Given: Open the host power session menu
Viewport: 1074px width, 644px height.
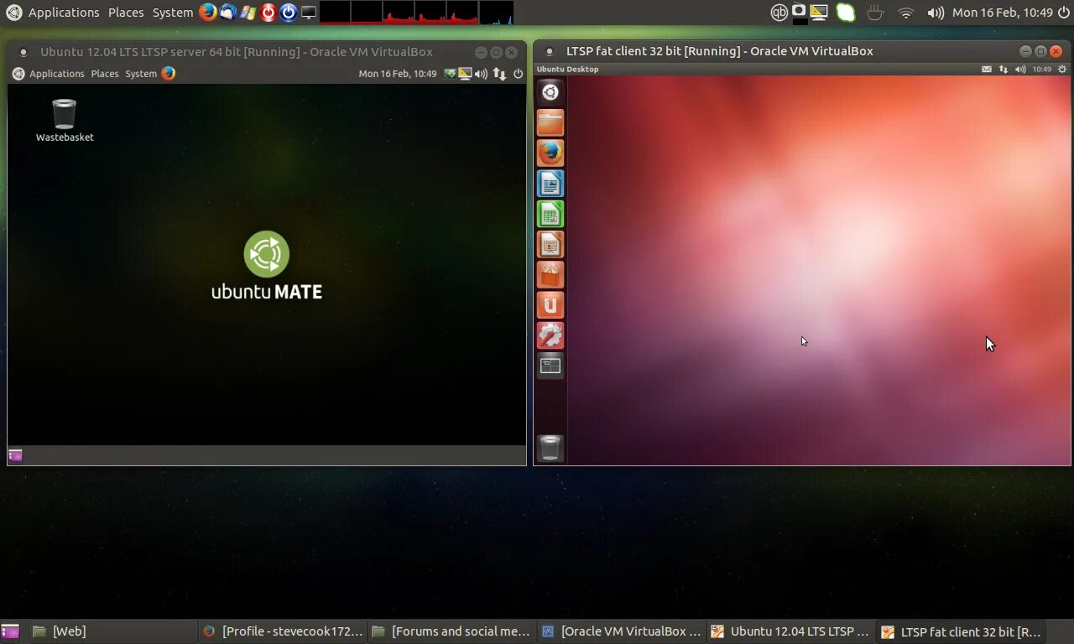Looking at the screenshot, I should tap(1062, 13).
